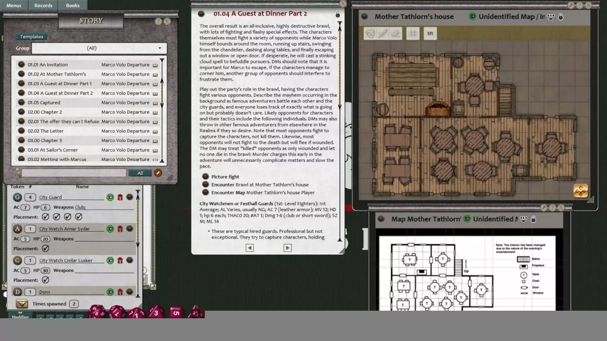Click the Story list search field
The image size is (607, 341).
74,173
